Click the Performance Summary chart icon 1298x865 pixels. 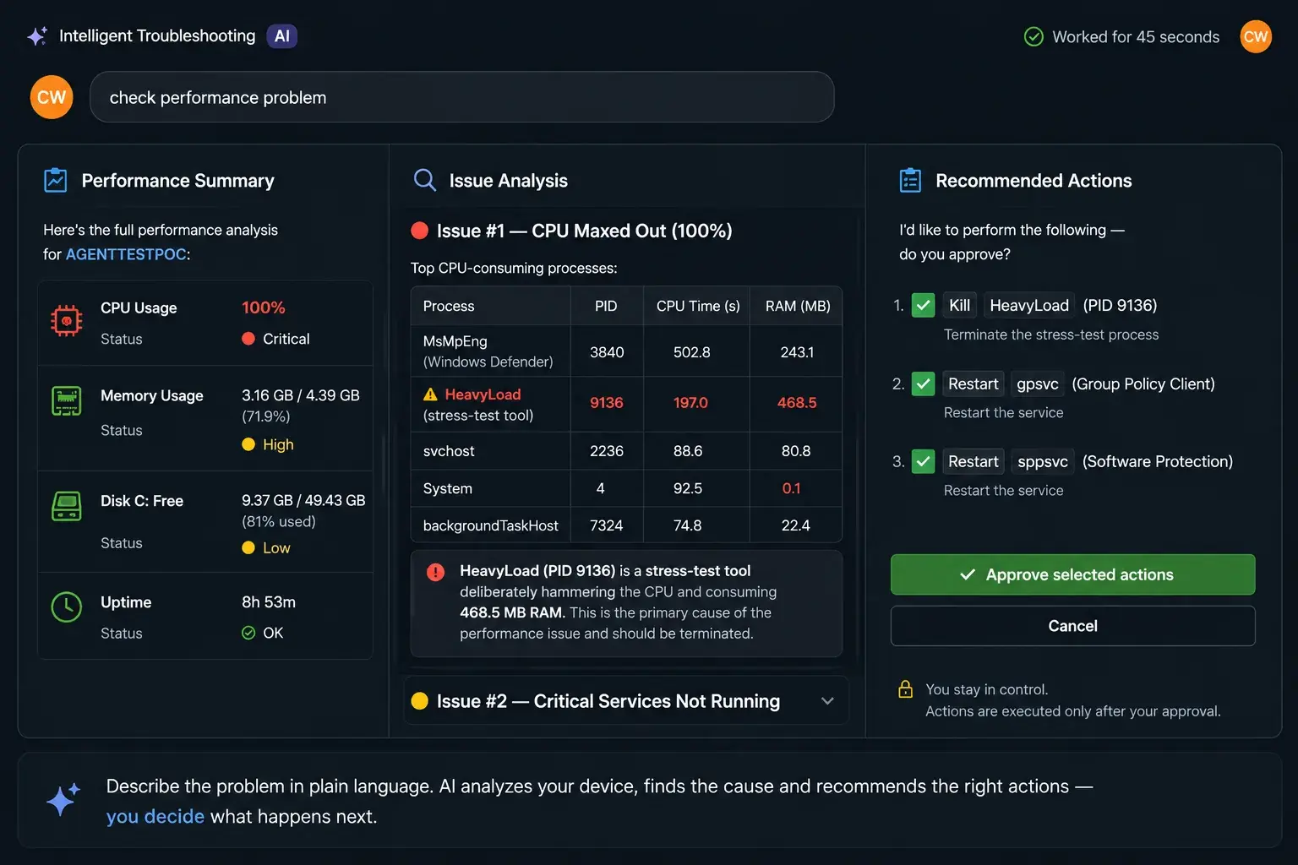[56, 180]
